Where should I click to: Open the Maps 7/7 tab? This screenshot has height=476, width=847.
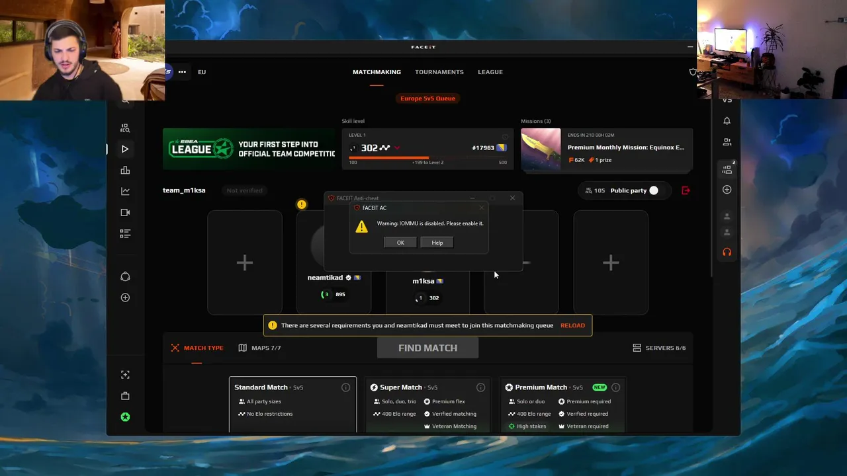tap(259, 348)
